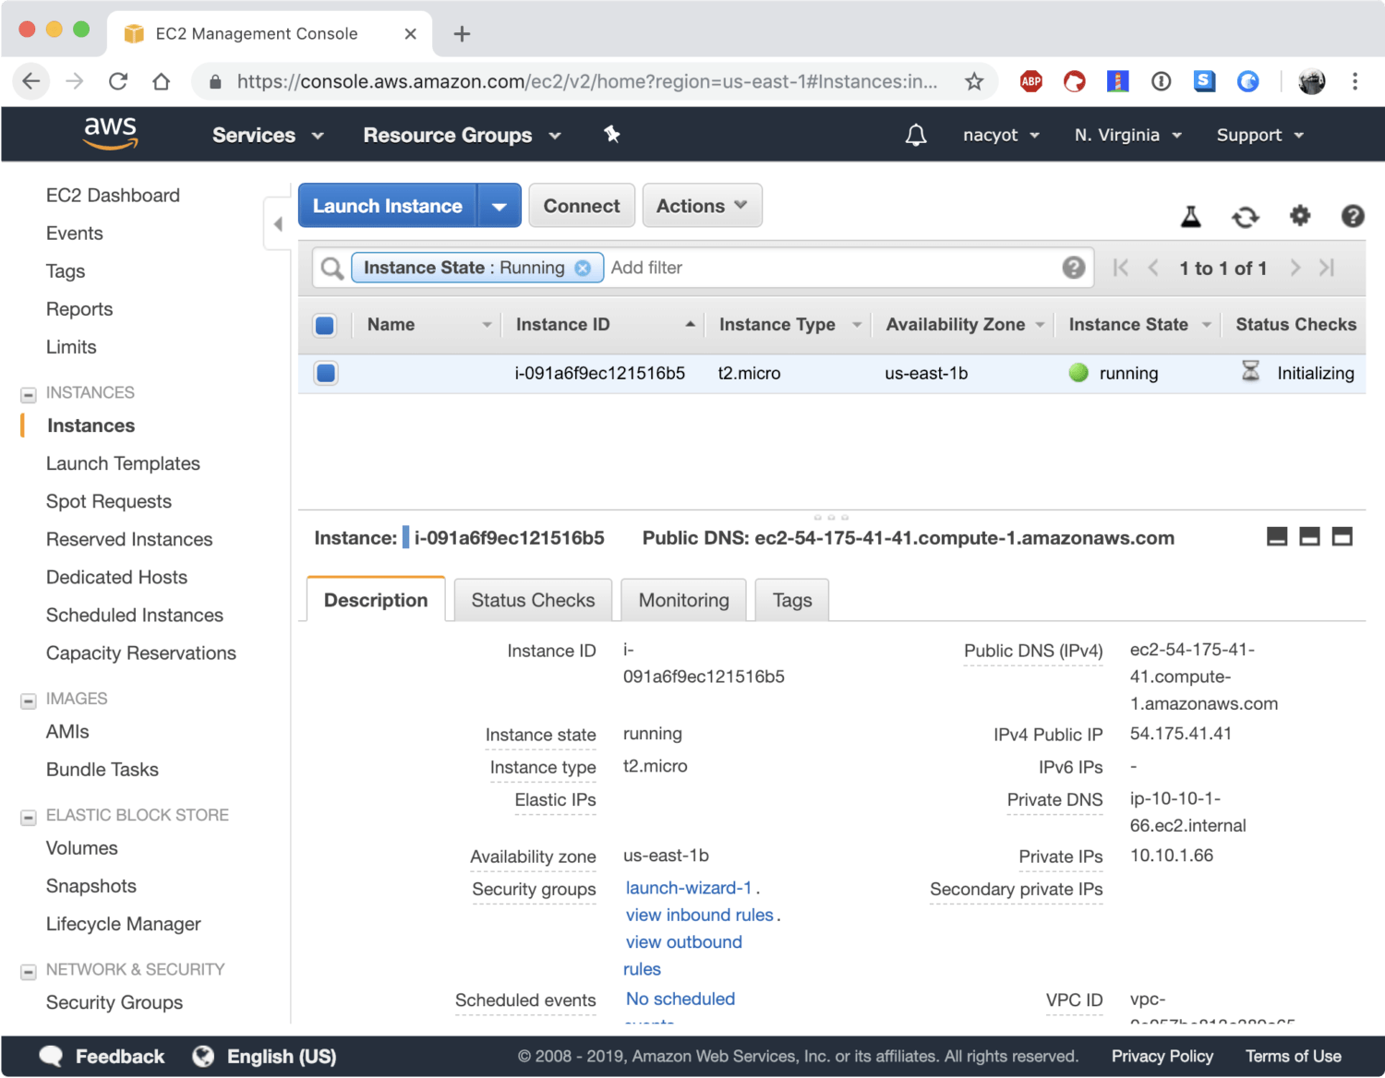Toggle the select-all instances checkbox
This screenshot has width=1385, height=1078.
click(325, 325)
